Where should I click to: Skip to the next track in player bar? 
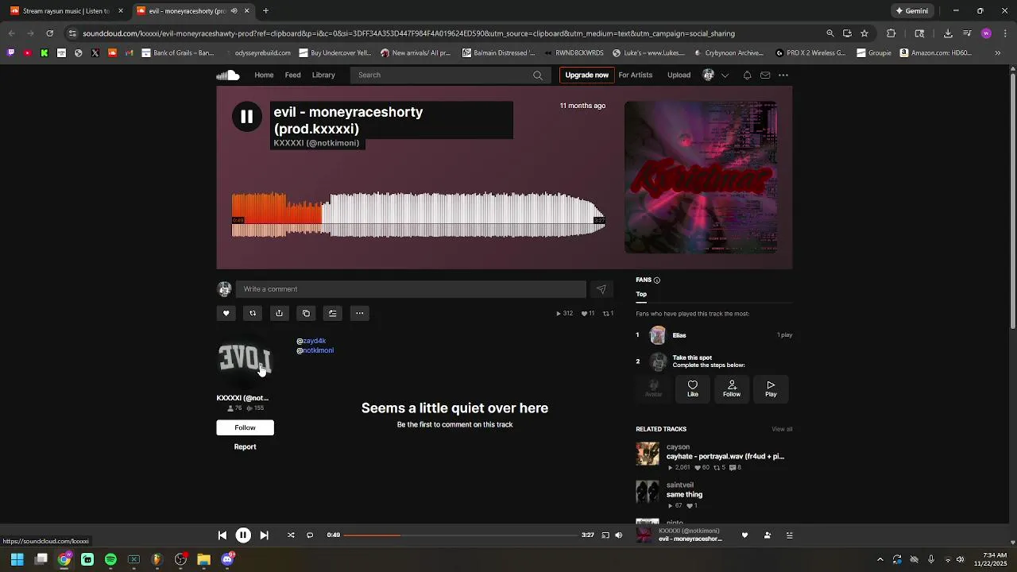264,535
